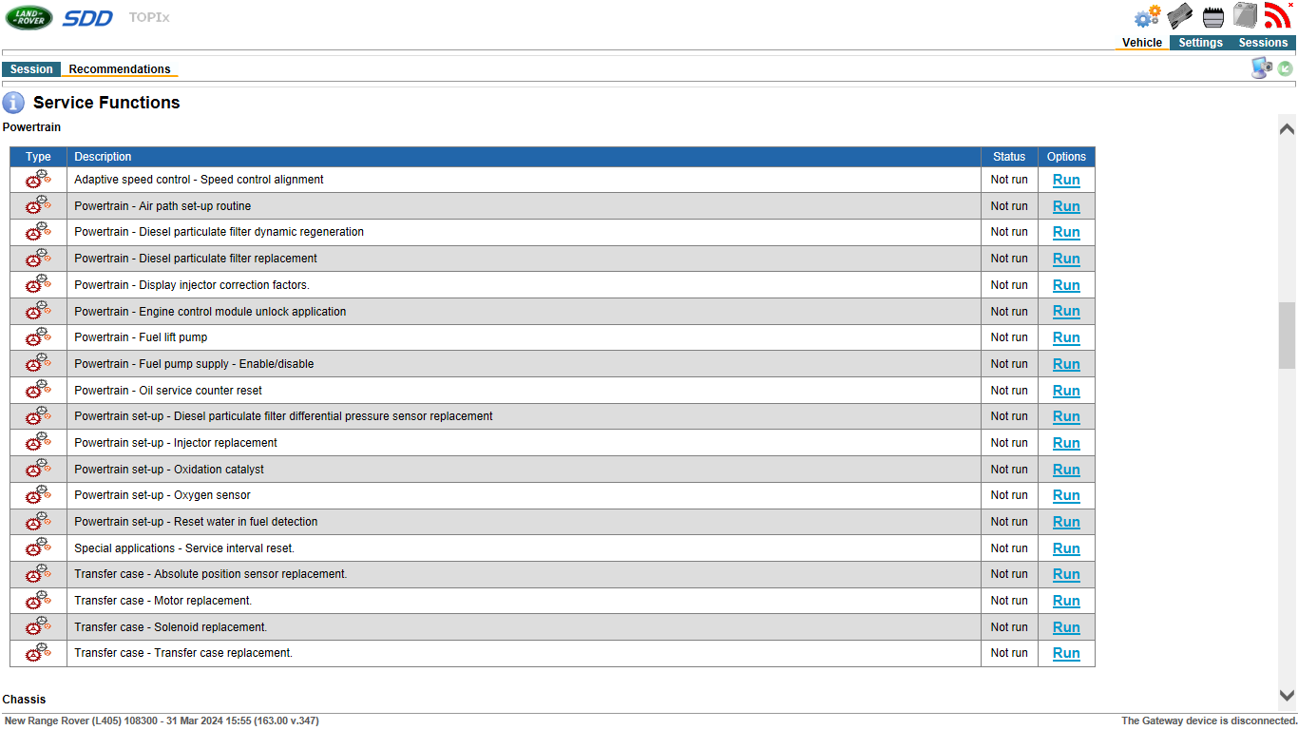
Task: Click 'The Gateway device is disconnected.' status text
Action: point(1209,721)
